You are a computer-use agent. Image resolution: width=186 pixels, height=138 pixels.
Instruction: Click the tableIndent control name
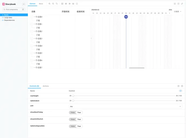35,101
